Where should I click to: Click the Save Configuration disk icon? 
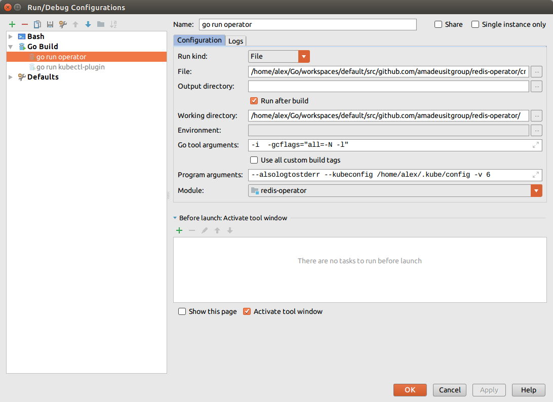tap(50, 24)
